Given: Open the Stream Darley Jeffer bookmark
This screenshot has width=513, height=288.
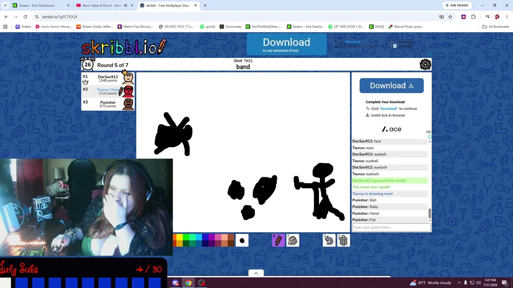Looking at the screenshot, I should [94, 27].
